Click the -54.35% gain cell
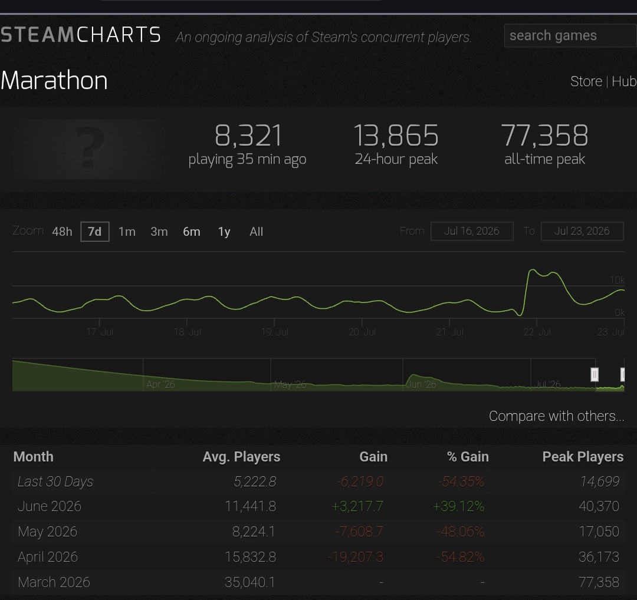637x600 pixels. 461,482
